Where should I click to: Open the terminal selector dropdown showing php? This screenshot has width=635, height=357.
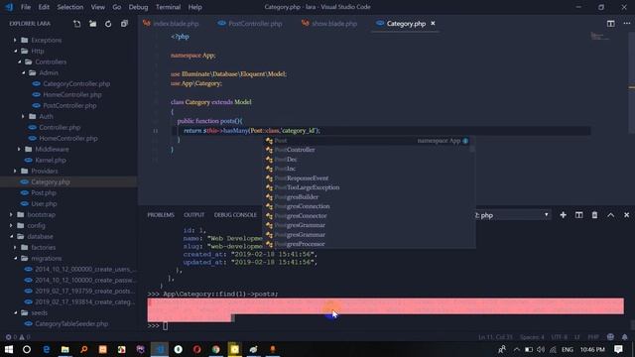[x=512, y=215]
